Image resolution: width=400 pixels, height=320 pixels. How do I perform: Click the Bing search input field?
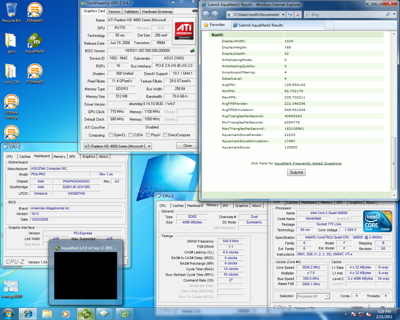tap(347, 14)
